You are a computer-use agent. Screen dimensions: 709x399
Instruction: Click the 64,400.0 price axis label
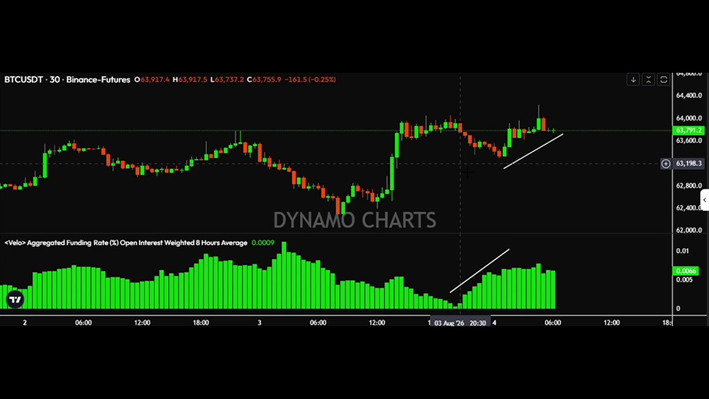pos(689,95)
